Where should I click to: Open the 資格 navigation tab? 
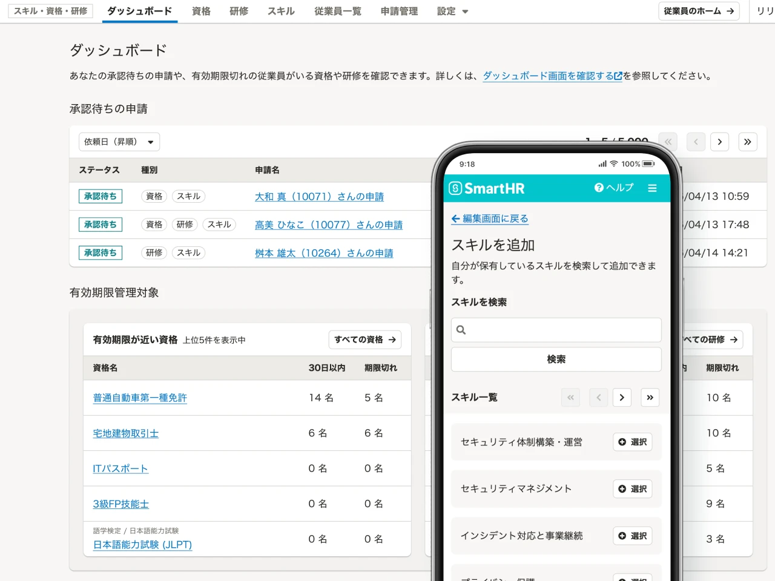pos(201,11)
